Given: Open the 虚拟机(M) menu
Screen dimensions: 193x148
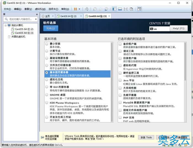Looking at the screenshot, I should 40,9.
